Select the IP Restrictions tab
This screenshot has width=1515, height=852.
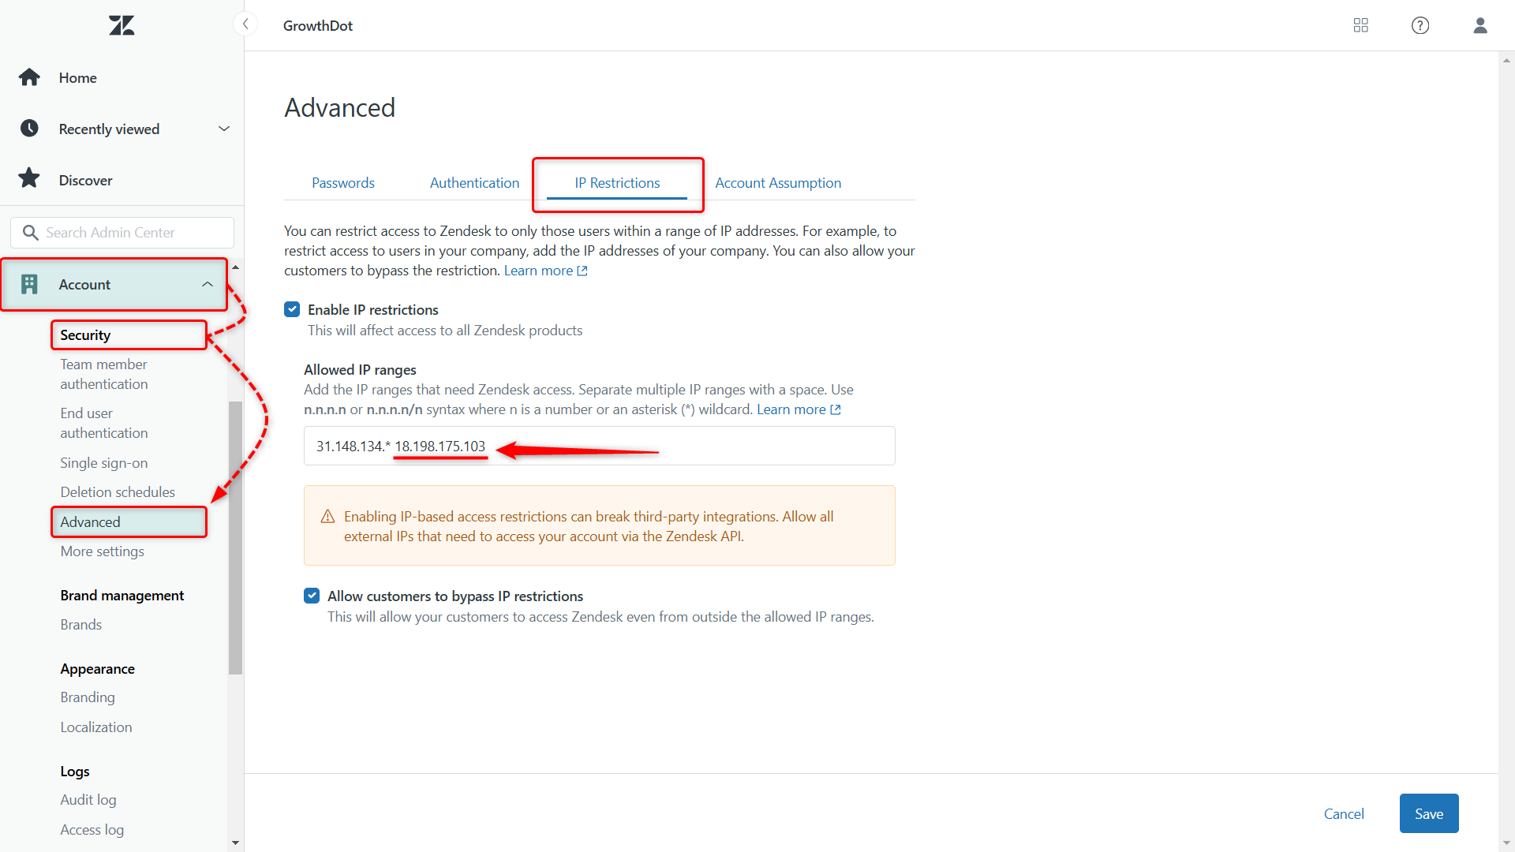[618, 182]
